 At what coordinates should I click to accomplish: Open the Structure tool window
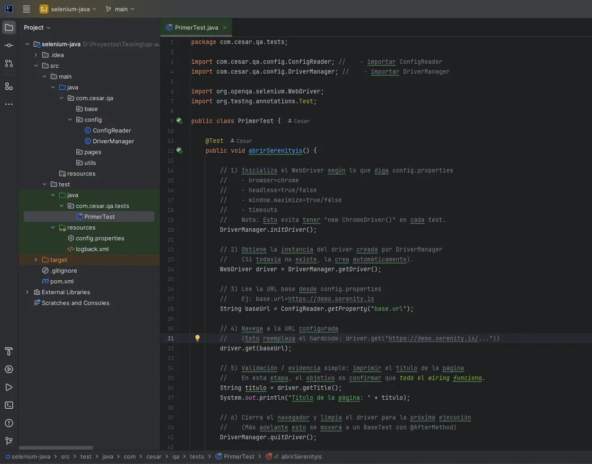click(x=9, y=86)
